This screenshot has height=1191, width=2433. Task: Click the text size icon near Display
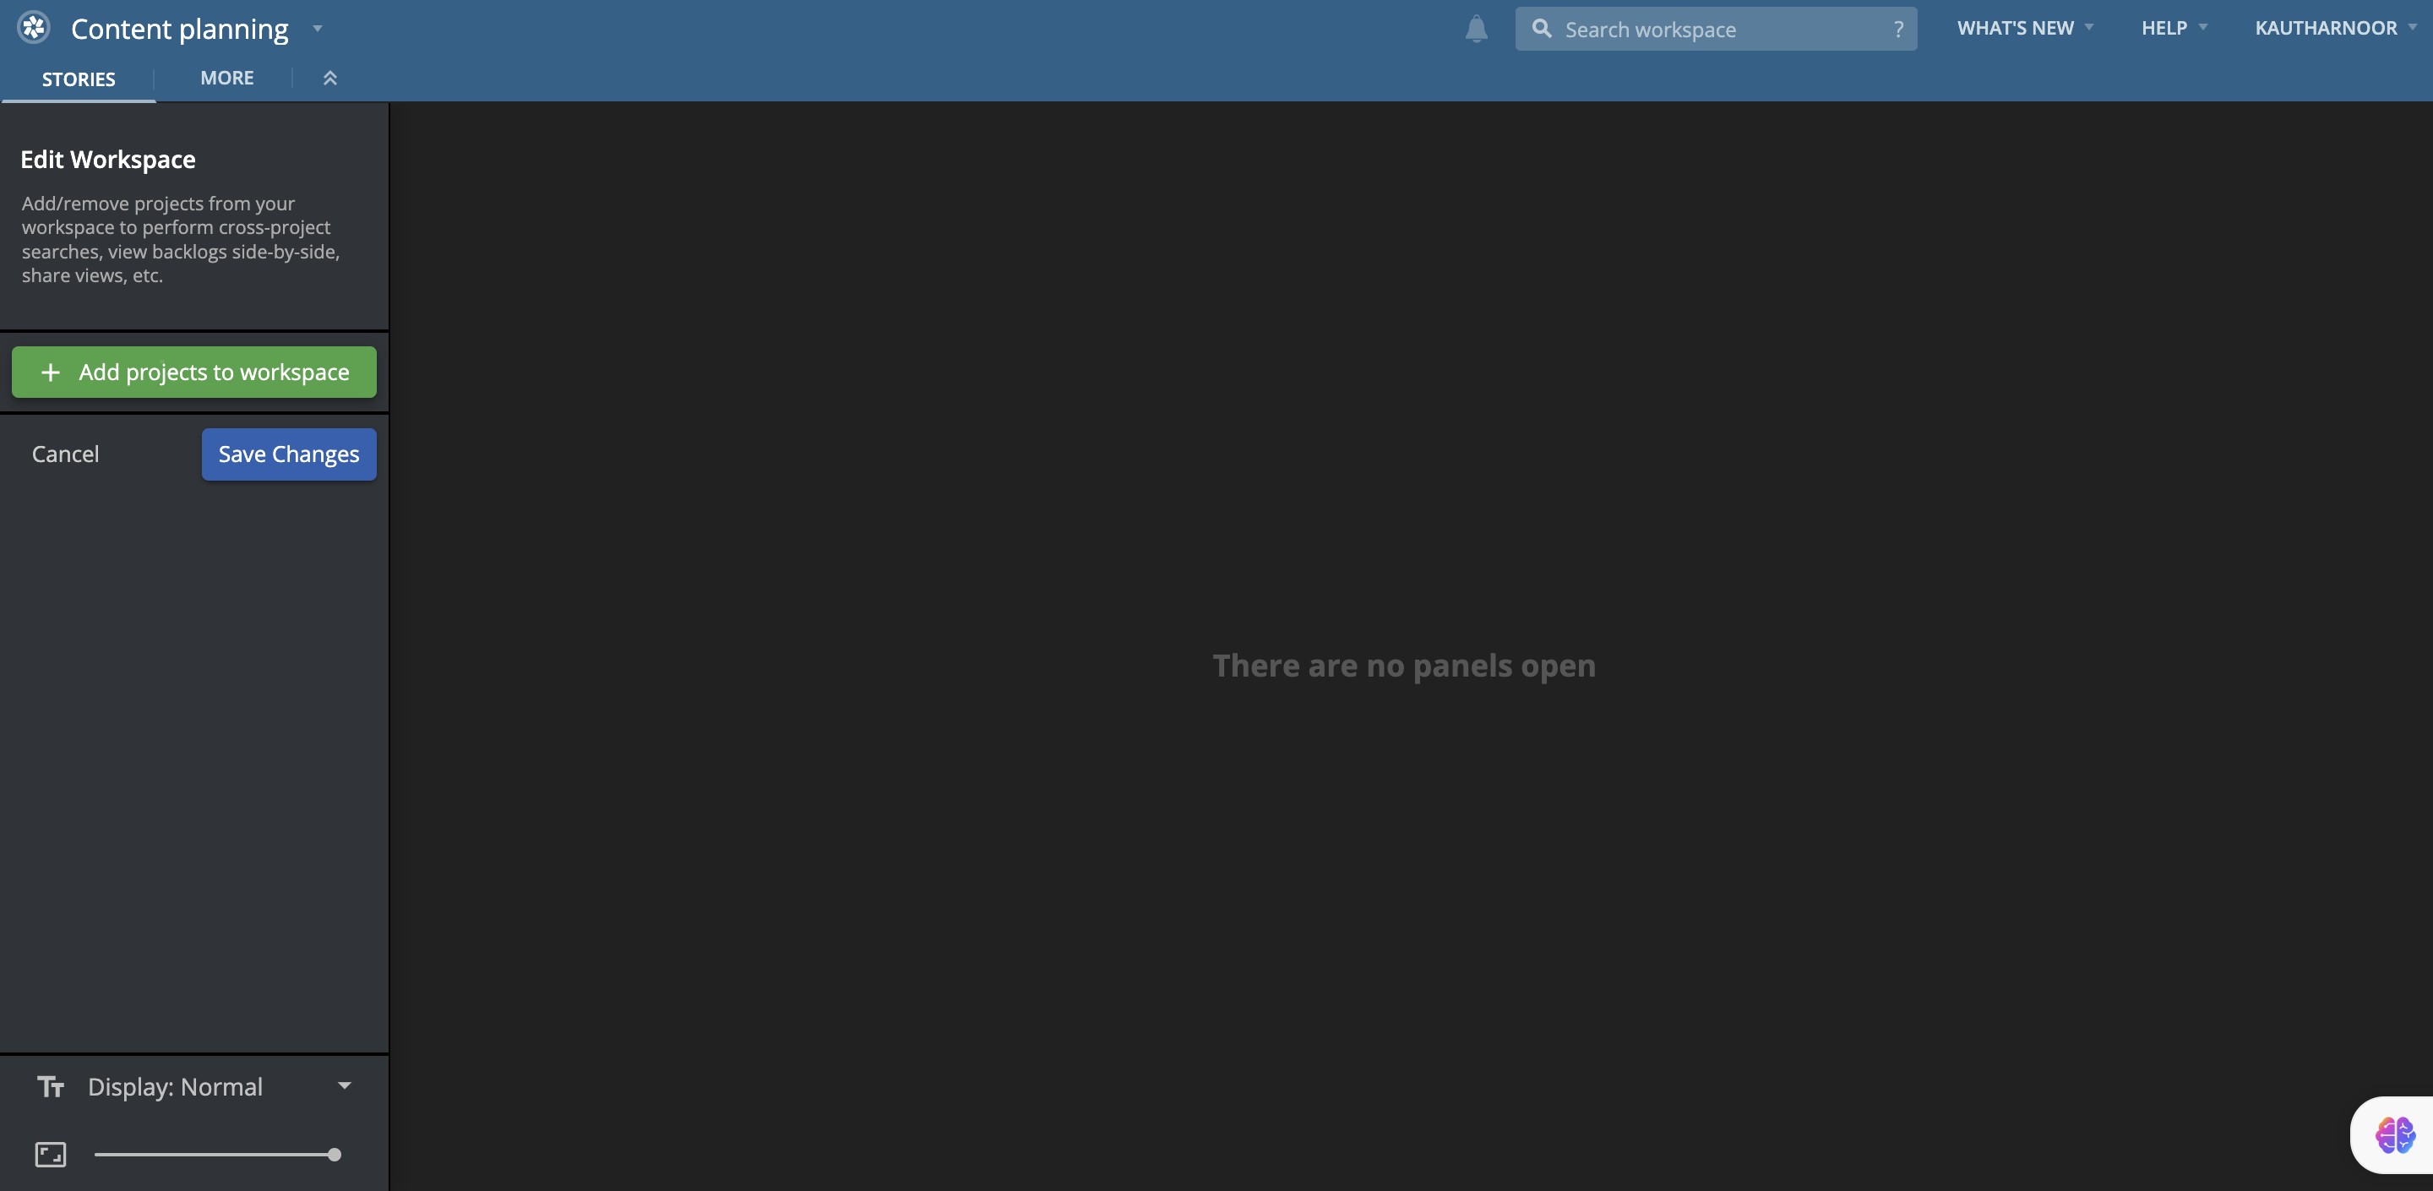click(51, 1086)
